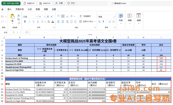Viewport: 173px width, 105px height.
Task: Toggle Italic formatting
Action: pyautogui.click(x=29, y=22)
